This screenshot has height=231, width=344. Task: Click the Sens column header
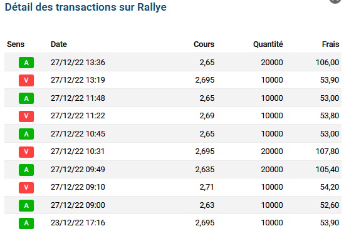pos(16,44)
